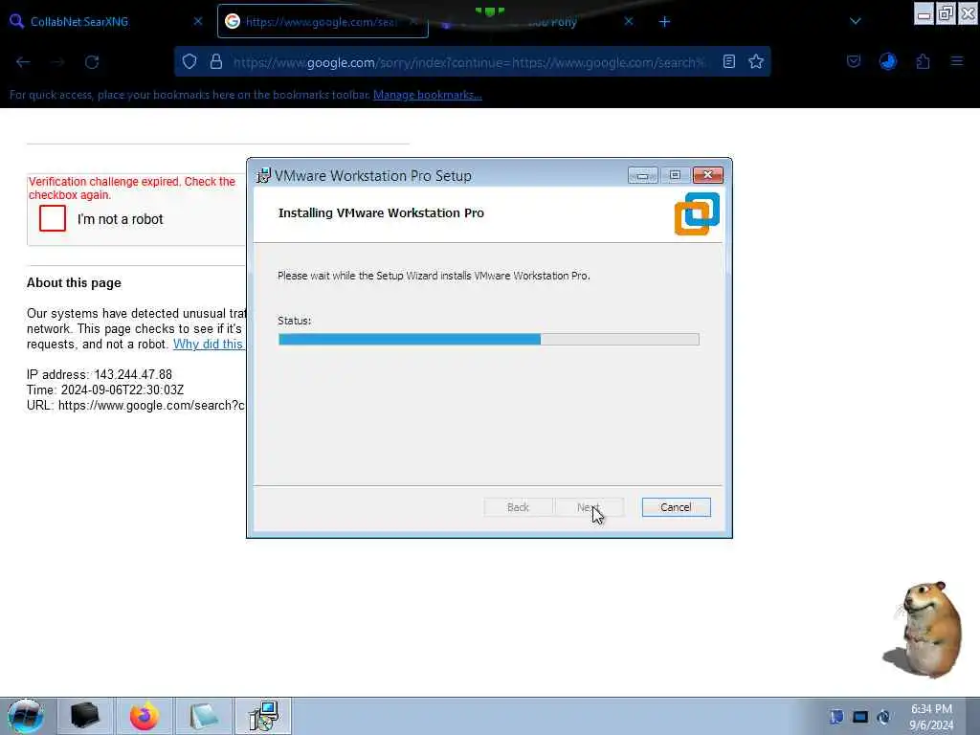This screenshot has height=735, width=980.
Task: Open the volume tray icon
Action: pyautogui.click(x=883, y=717)
